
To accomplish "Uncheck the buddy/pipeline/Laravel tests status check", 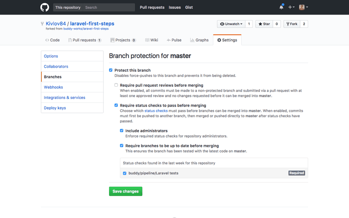I will coord(125,173).
